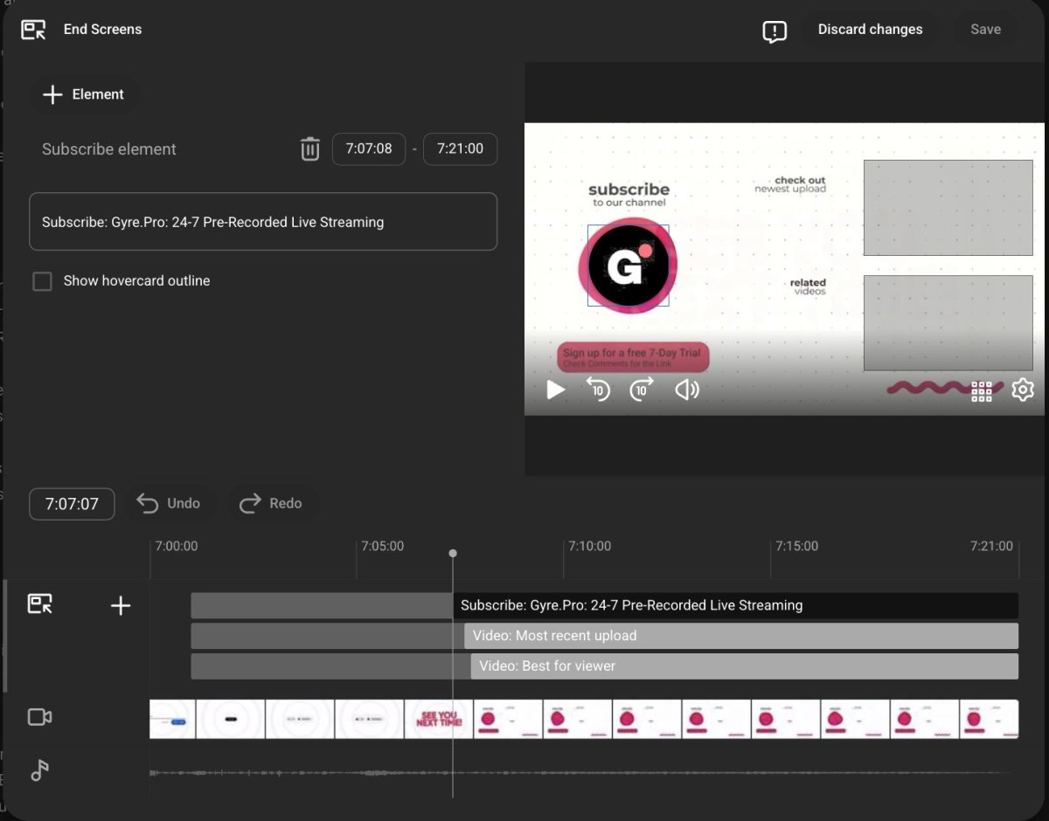The width and height of the screenshot is (1049, 821).
Task: Click the current time 7:07:07 field
Action: (72, 504)
